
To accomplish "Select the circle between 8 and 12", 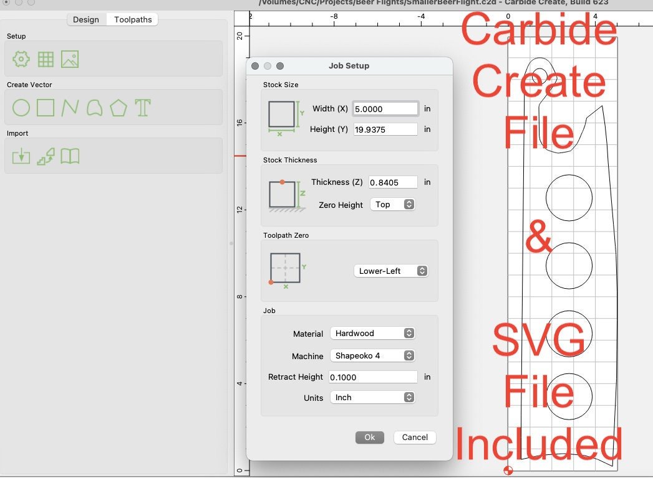I will 569,266.
